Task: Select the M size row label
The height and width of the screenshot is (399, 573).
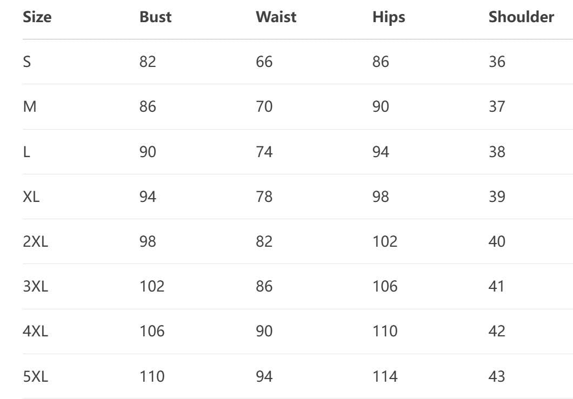Action: [x=30, y=107]
